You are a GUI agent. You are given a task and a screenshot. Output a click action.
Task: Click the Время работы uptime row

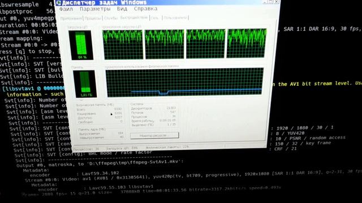point(153,121)
